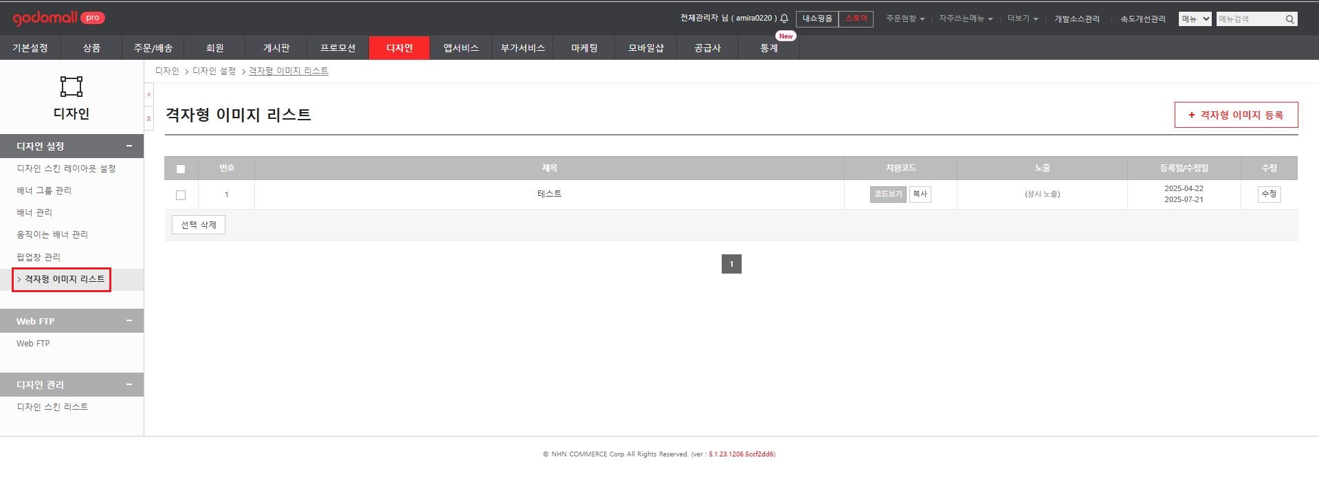Open the 주문/배송 menu
This screenshot has height=486, width=1319.
[x=153, y=48]
